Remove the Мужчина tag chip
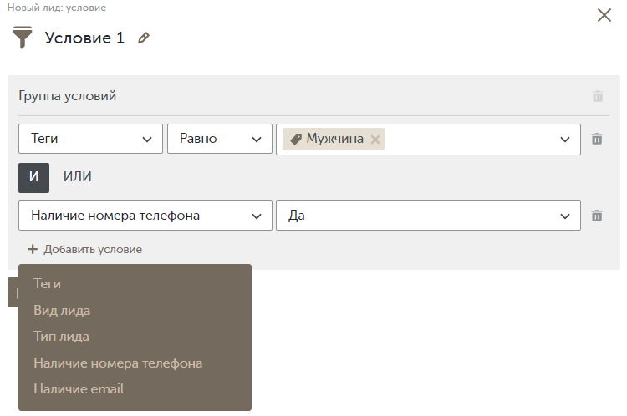This screenshot has height=416, width=627. click(x=375, y=140)
